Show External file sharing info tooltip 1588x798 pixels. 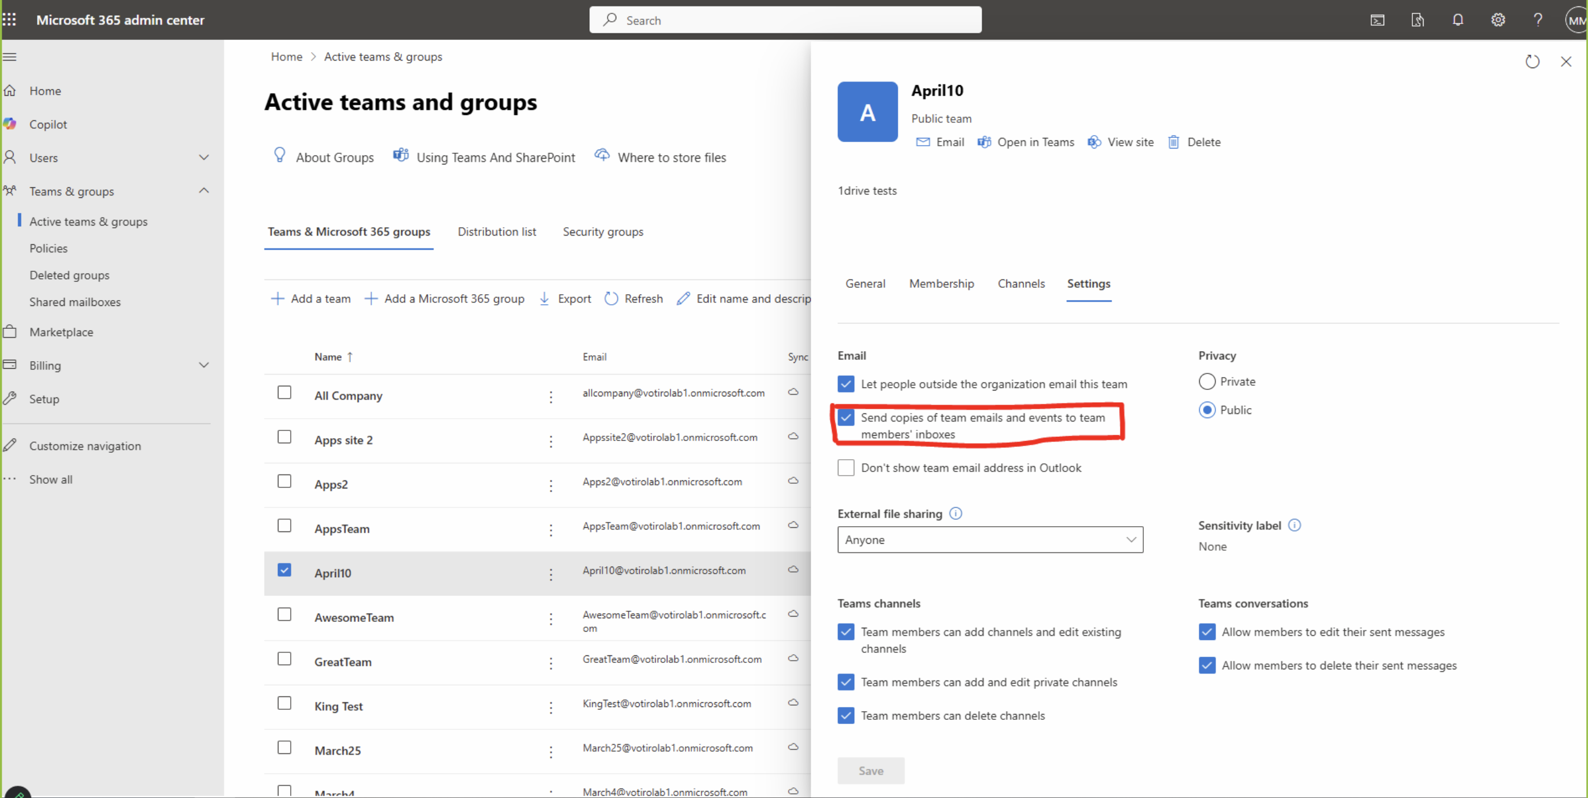click(955, 513)
